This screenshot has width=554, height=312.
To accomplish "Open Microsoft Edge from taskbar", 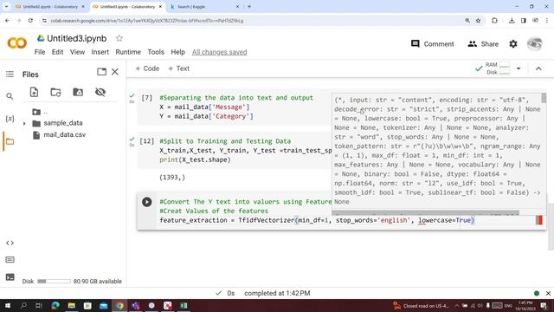I will click(55, 305).
